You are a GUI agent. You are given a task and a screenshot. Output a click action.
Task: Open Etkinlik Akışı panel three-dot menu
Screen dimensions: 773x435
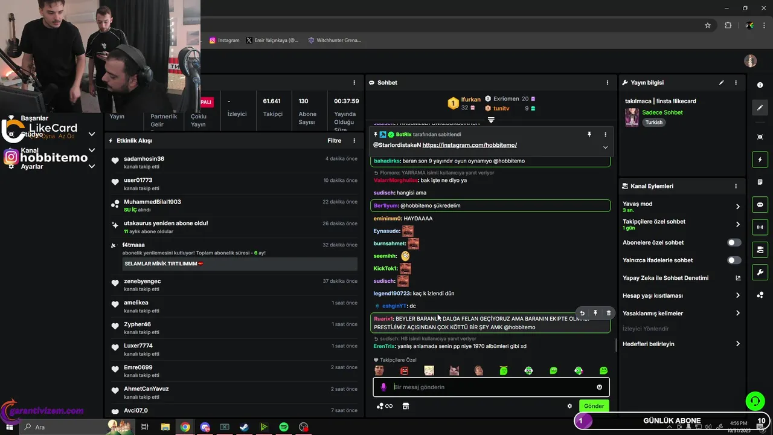tap(354, 141)
